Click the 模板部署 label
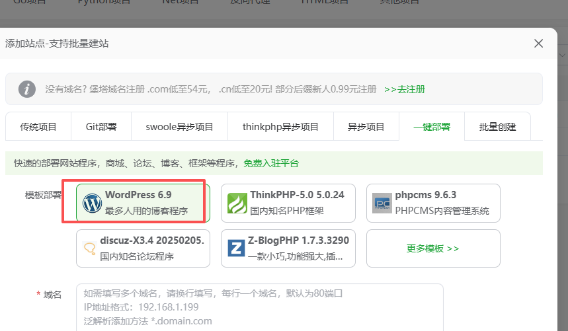 click(43, 195)
